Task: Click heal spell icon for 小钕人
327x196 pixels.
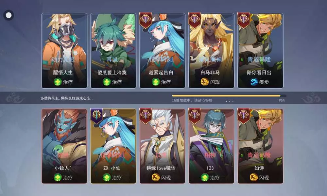Action: click(x=58, y=177)
